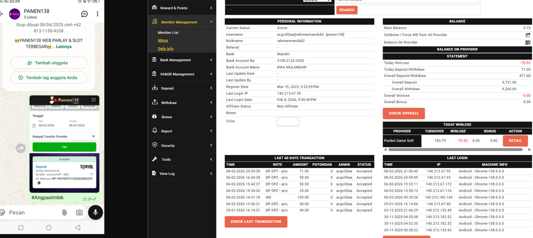Viewport: 533px width, 238px height.
Task: Tap the forward arrow beside the shared image
Action: tap(21, 148)
